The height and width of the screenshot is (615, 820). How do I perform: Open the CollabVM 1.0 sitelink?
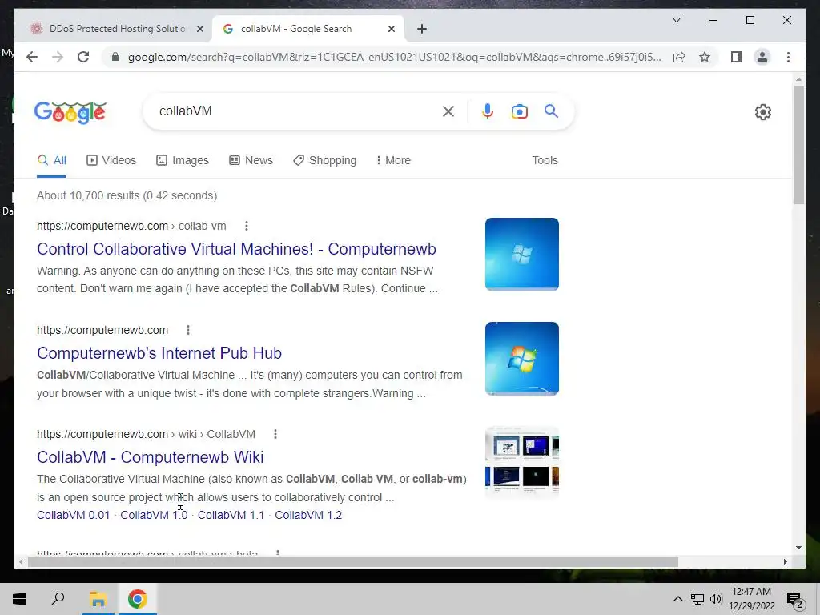[154, 515]
